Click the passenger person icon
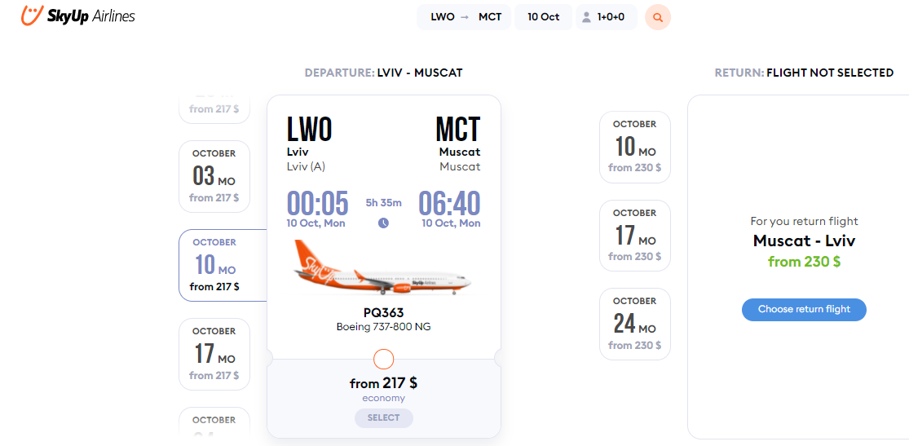 click(x=587, y=17)
